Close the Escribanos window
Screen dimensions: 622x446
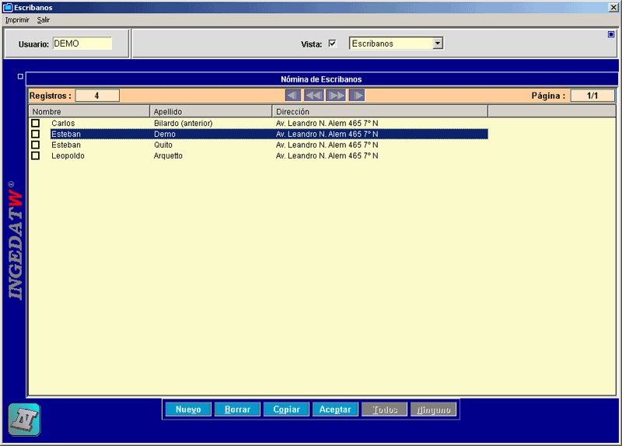tap(613, 8)
